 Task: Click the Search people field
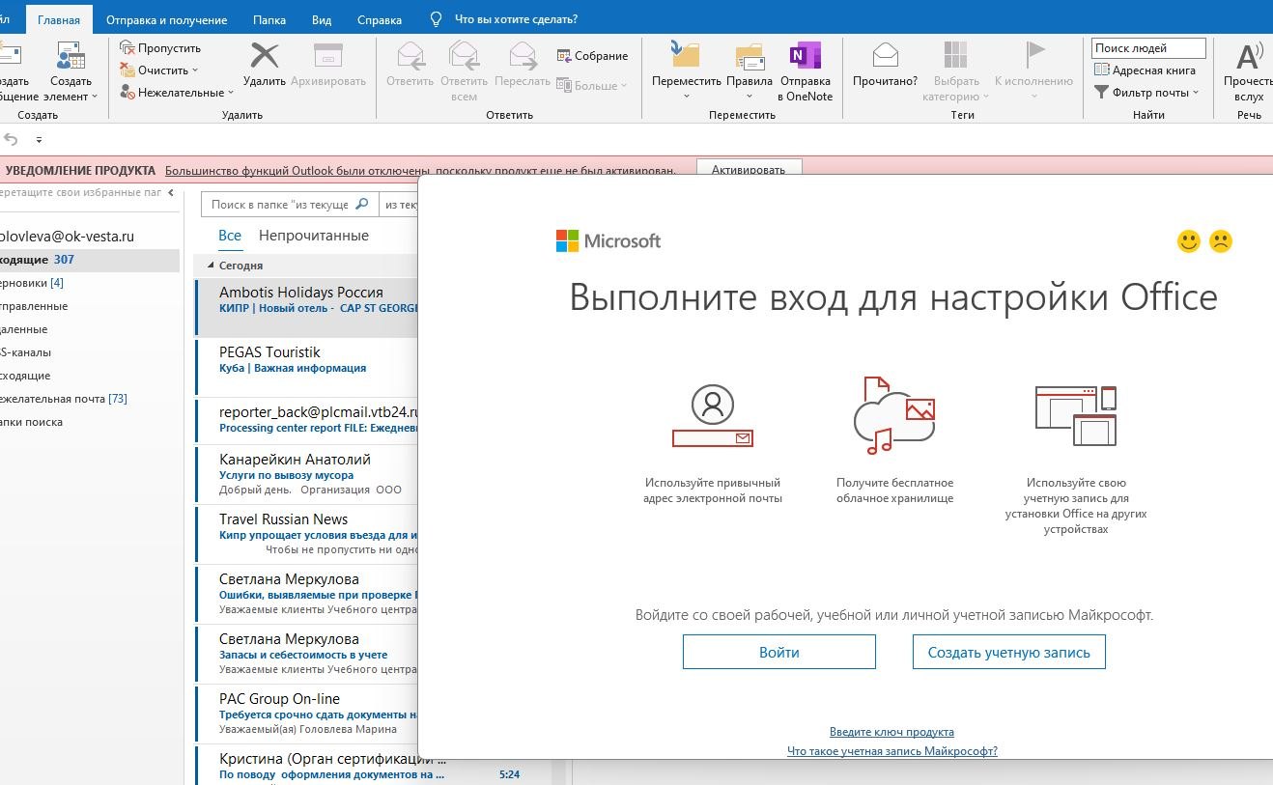pyautogui.click(x=1148, y=48)
